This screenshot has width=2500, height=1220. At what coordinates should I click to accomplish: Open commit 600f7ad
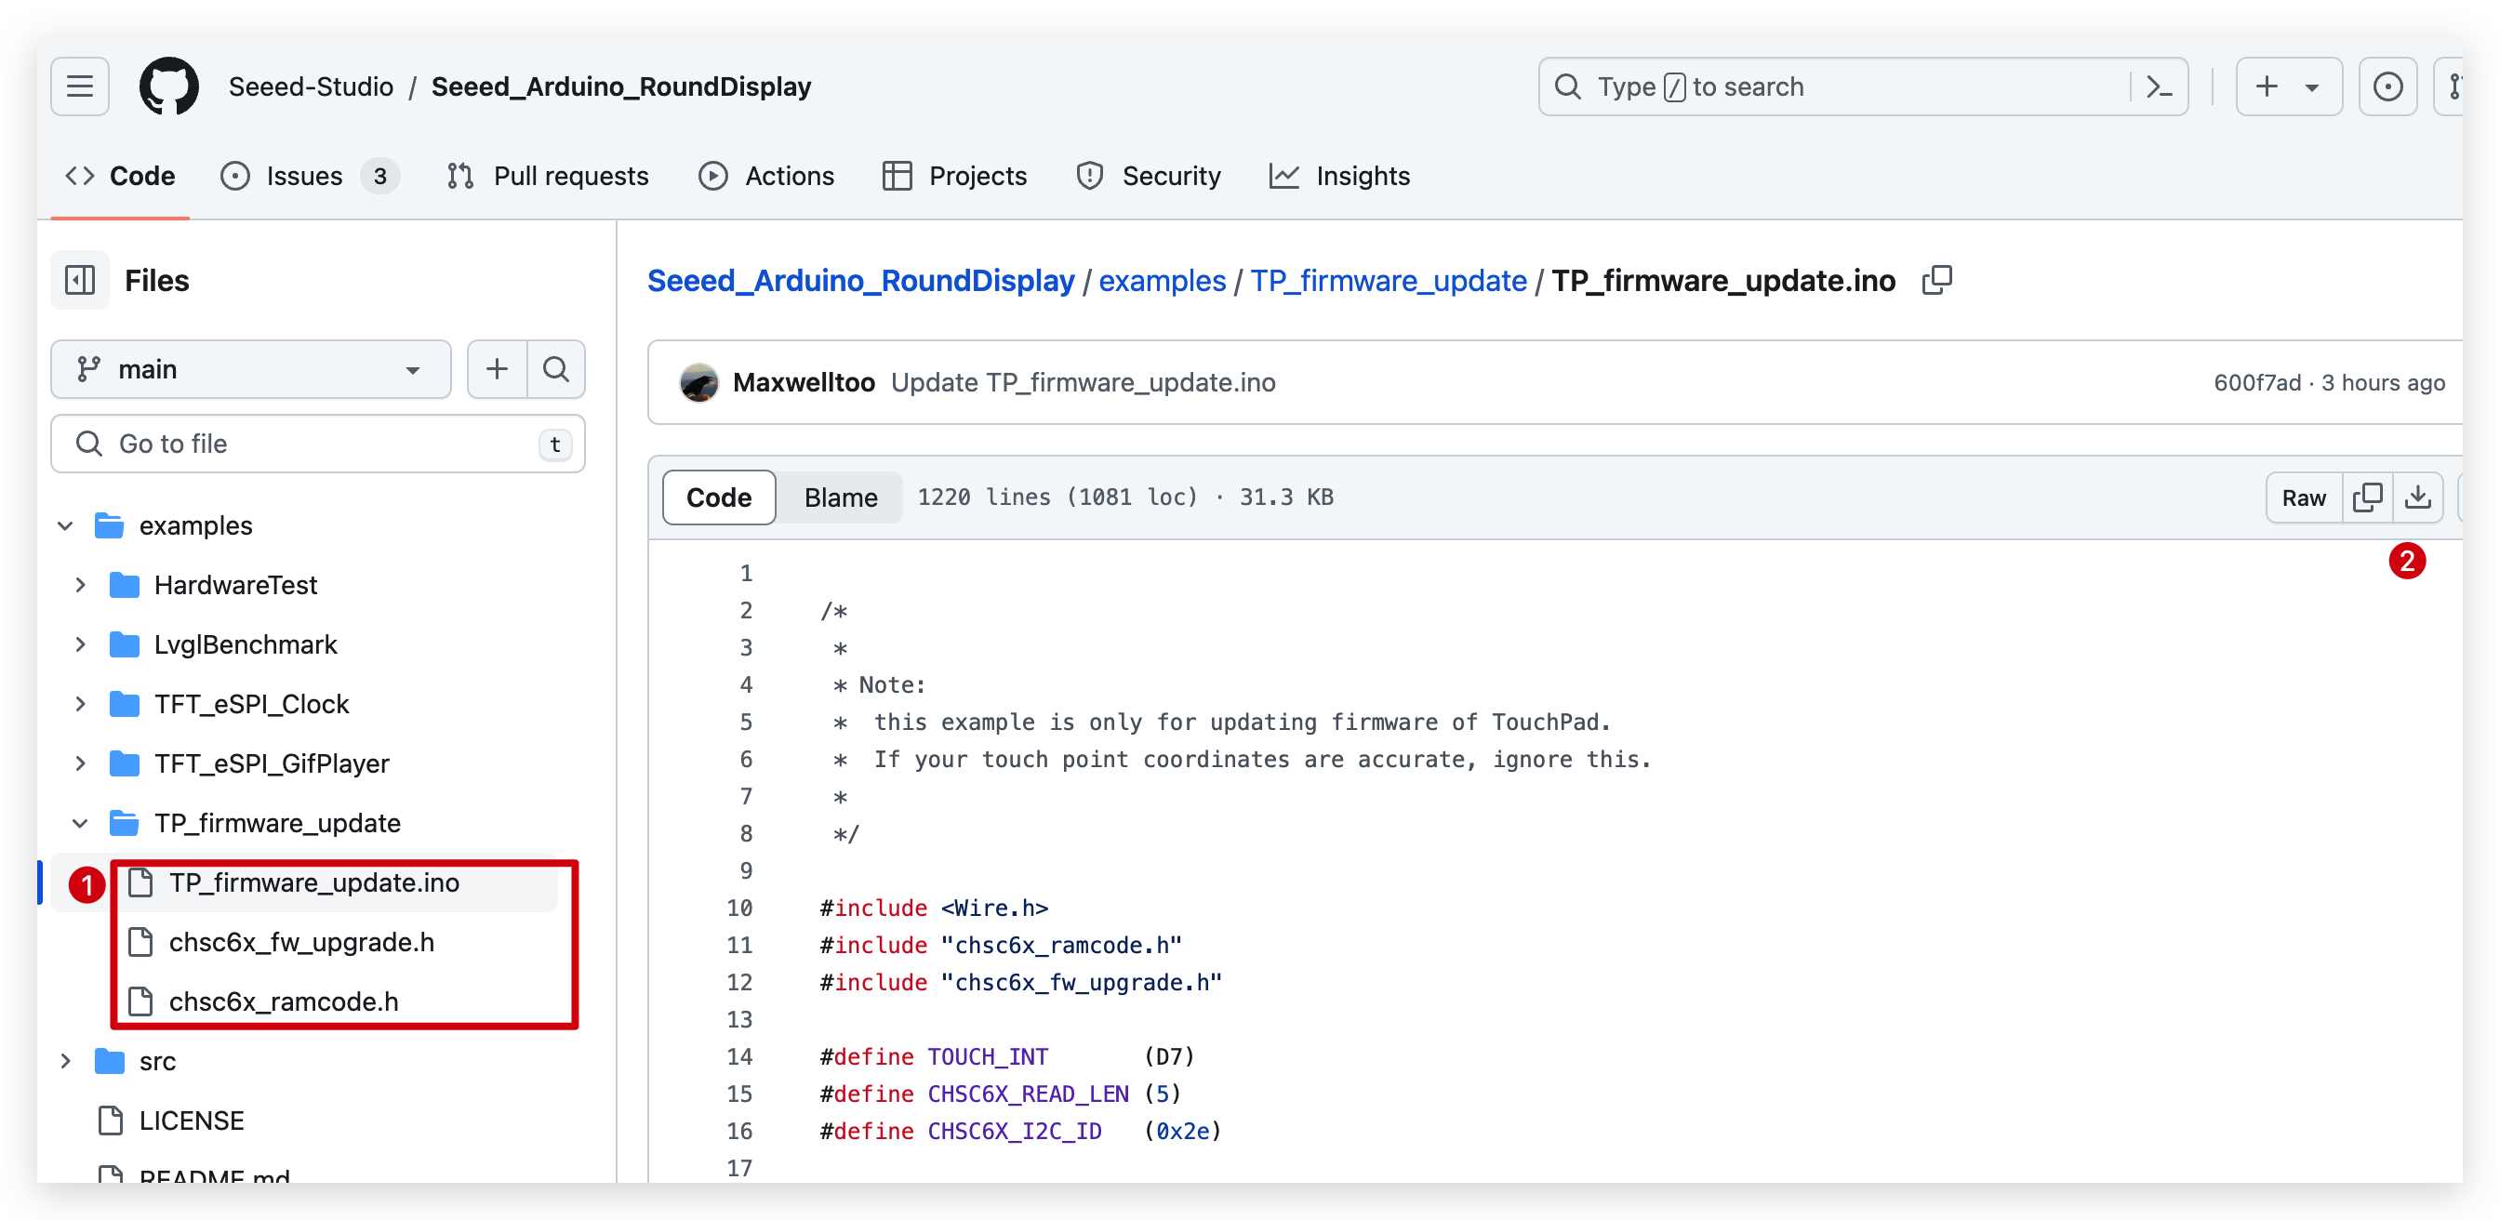tap(2256, 382)
